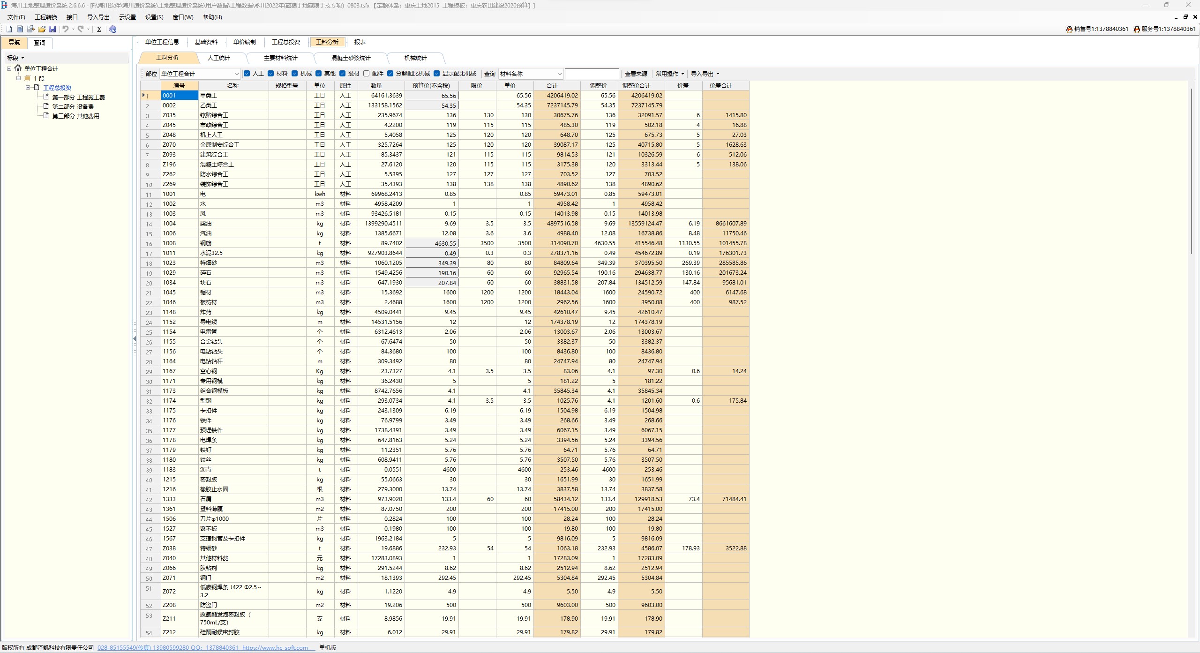Select the 工程总投资 tree item
This screenshot has height=653, width=1200.
click(x=57, y=88)
